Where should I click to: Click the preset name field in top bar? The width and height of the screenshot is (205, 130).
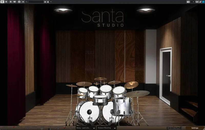coord(36,2)
